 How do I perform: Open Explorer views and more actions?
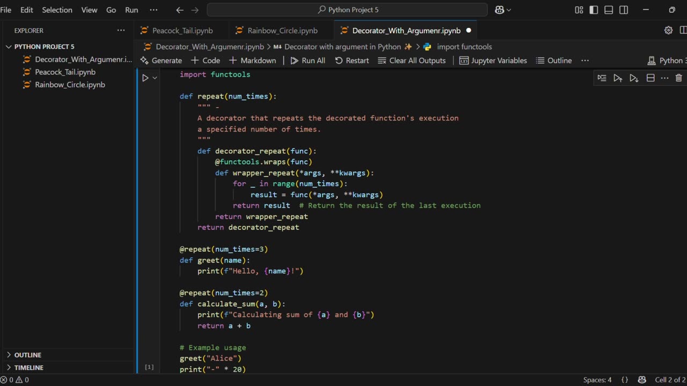[x=121, y=31]
